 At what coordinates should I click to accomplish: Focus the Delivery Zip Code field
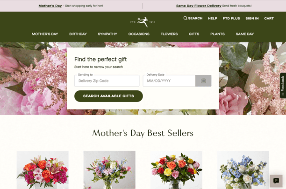[x=107, y=81]
